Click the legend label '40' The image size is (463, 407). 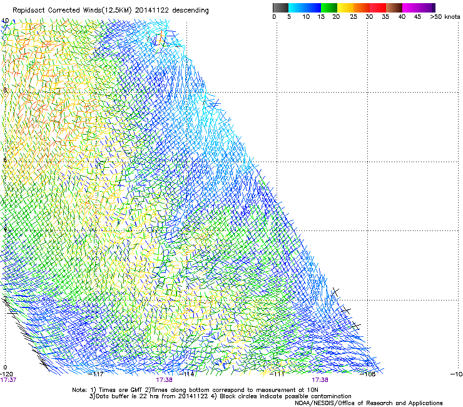pyautogui.click(x=402, y=17)
